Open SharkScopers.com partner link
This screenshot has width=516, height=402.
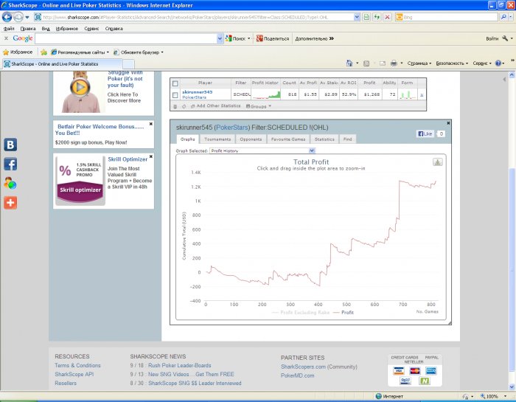pyautogui.click(x=303, y=367)
